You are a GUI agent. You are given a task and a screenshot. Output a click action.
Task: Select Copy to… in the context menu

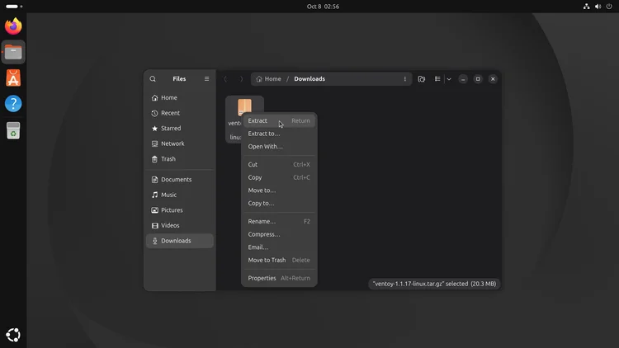pos(279,203)
